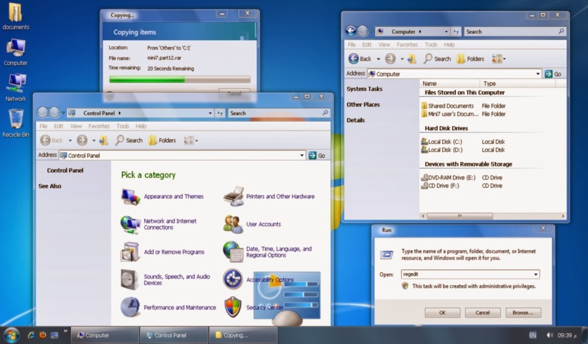This screenshot has height=344, width=588.
Task: Click Cancel in Run dialog
Action: click(x=482, y=312)
